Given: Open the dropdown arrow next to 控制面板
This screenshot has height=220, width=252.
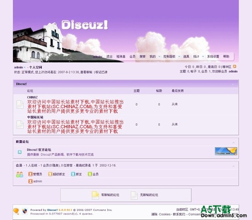Looking at the screenshot, I should (x=179, y=56).
